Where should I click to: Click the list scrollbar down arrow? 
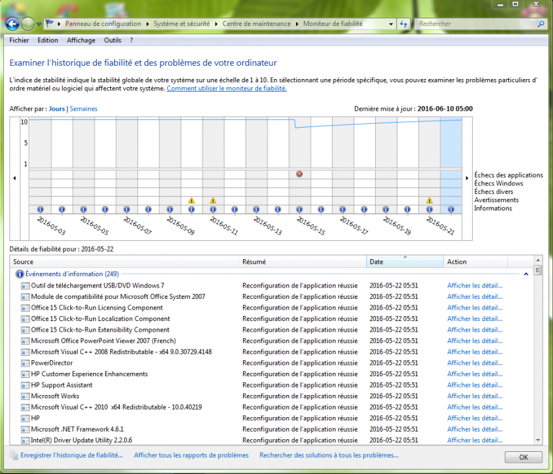click(538, 440)
